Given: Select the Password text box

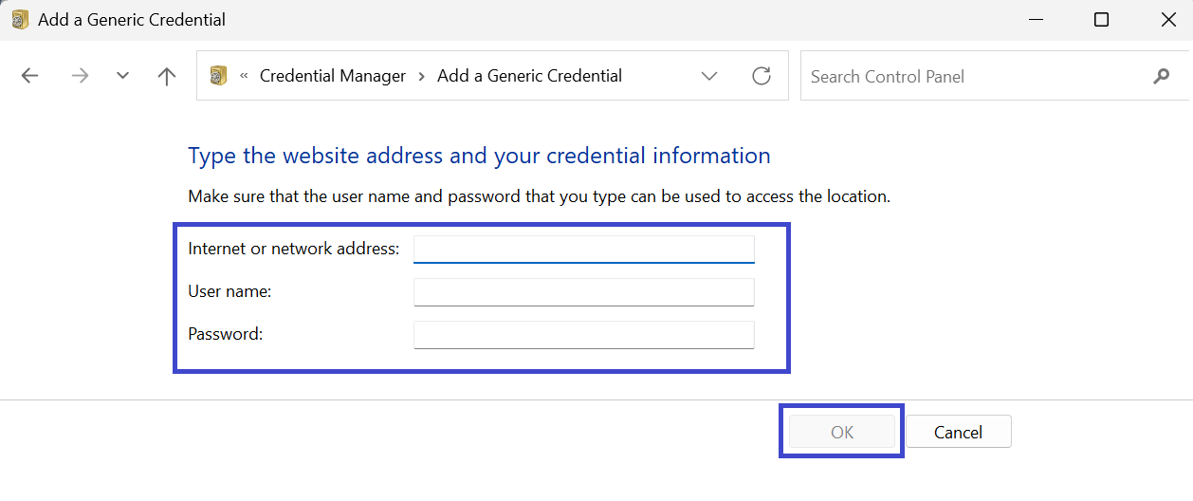Looking at the screenshot, I should click(583, 334).
